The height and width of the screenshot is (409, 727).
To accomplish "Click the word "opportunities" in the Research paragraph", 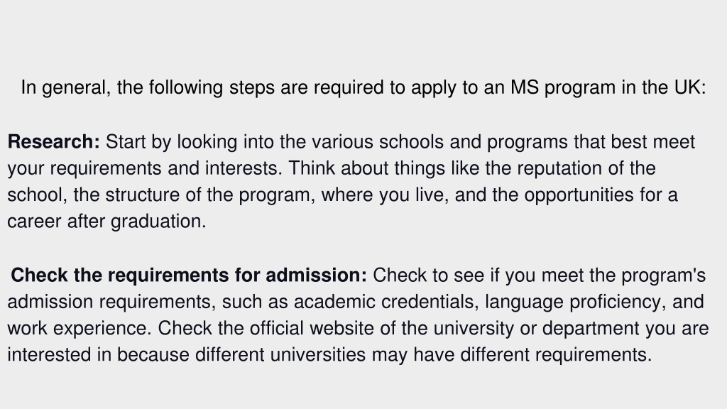I will (579, 195).
